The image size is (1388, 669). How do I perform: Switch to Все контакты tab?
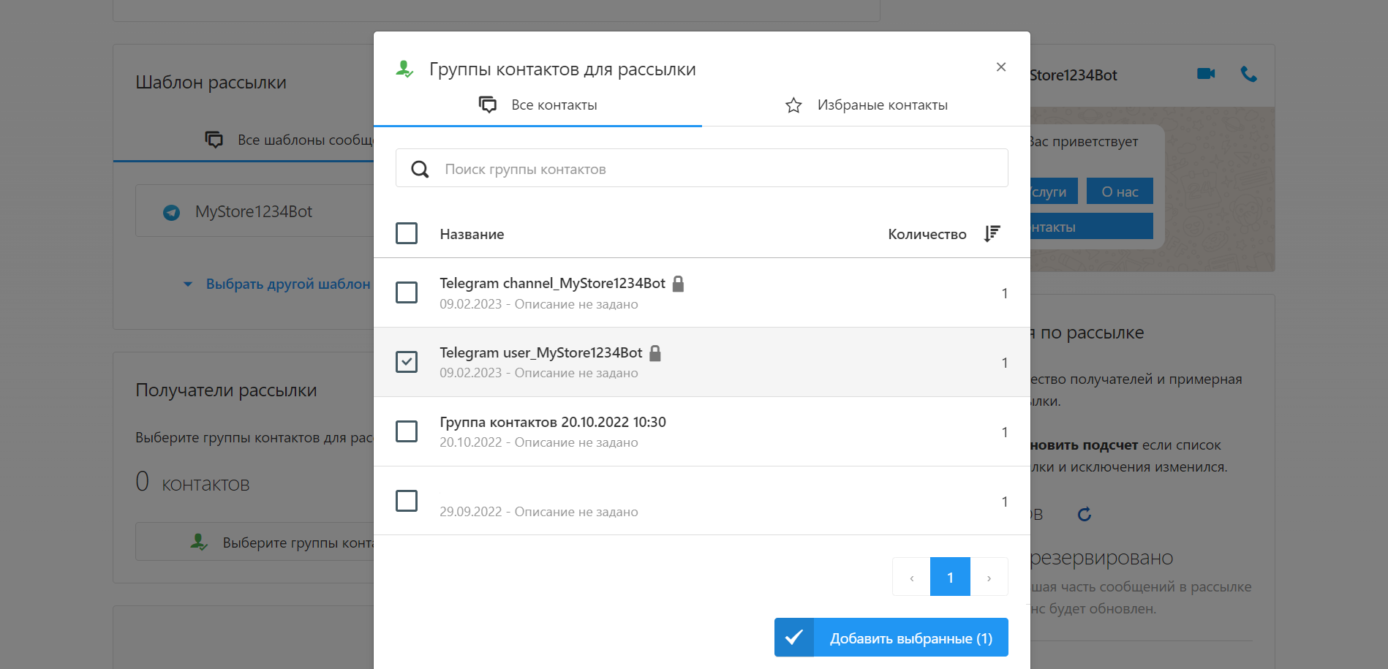538,105
